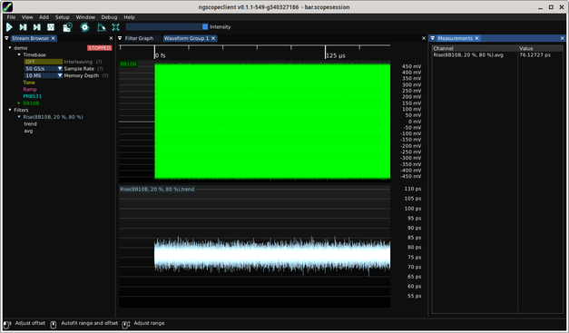Open the Memory Depth 10 MS dropdown
569x333 pixels.
pyautogui.click(x=44, y=75)
